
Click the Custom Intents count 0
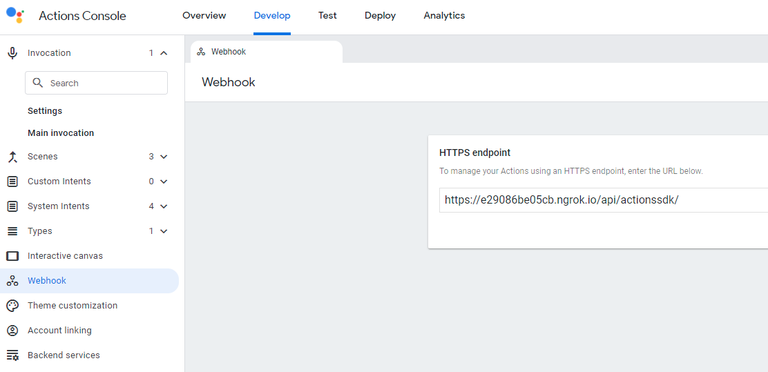(151, 182)
